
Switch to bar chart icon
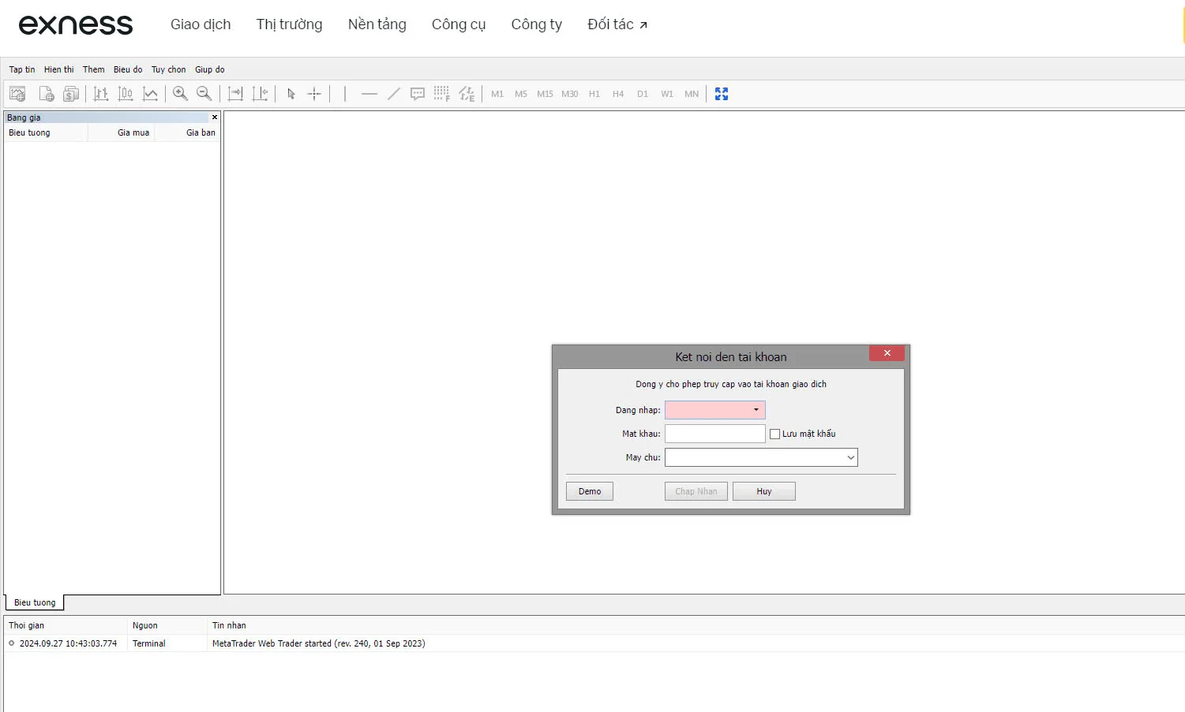click(101, 94)
